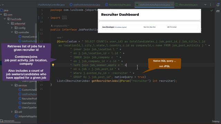221x124 pixels.
Task: Collapse the luv2code package node
Action: pos(5,19)
